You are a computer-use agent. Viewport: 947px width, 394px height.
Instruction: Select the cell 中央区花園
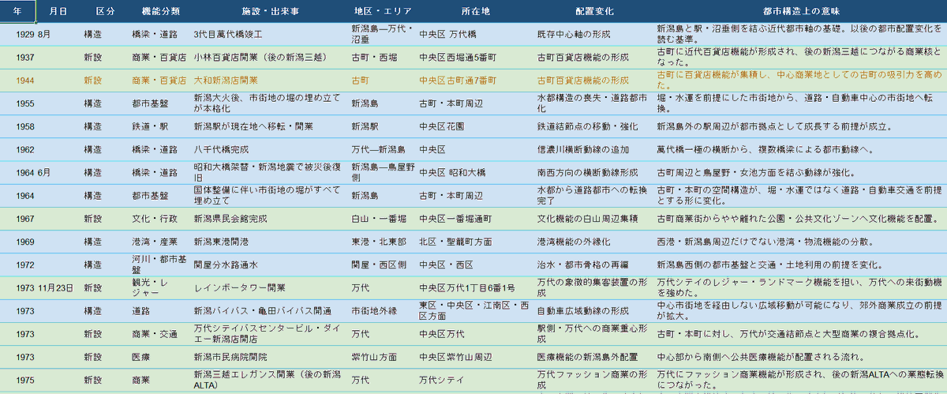pyautogui.click(x=475, y=126)
